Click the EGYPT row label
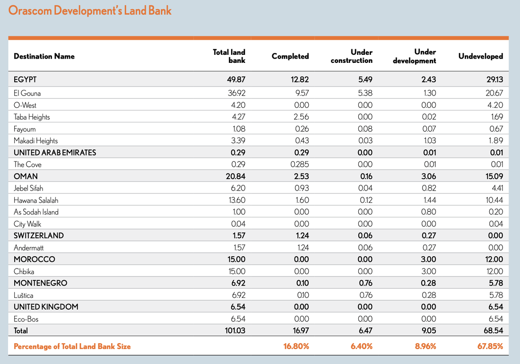Screen dimensions: 520x364 pyautogui.click(x=25, y=79)
